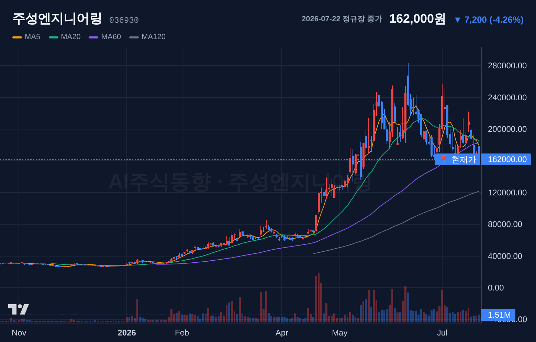Click the 2026 time axis label
536x342 pixels.
[x=127, y=333]
